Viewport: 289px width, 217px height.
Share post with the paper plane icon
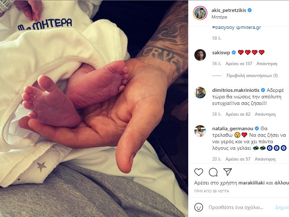(228, 172)
